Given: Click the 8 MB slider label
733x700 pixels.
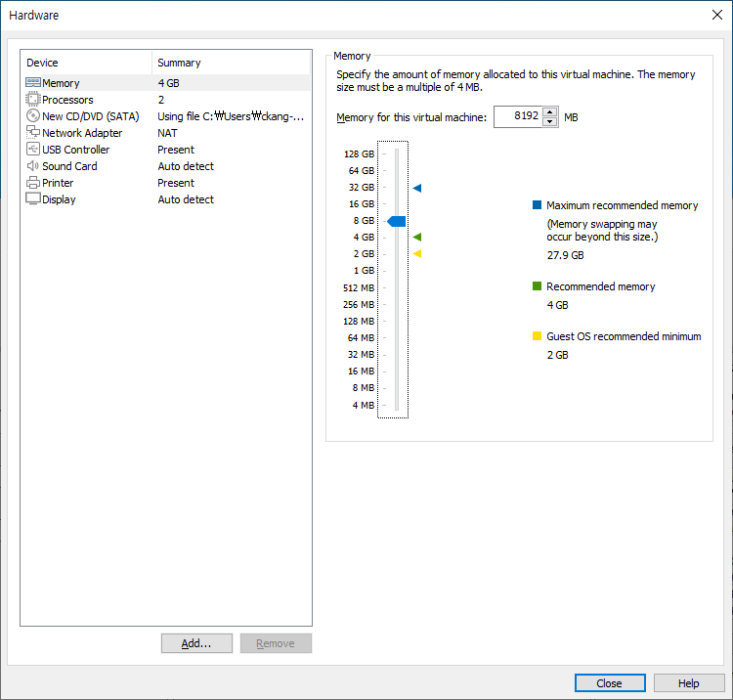Looking at the screenshot, I should 364,388.
